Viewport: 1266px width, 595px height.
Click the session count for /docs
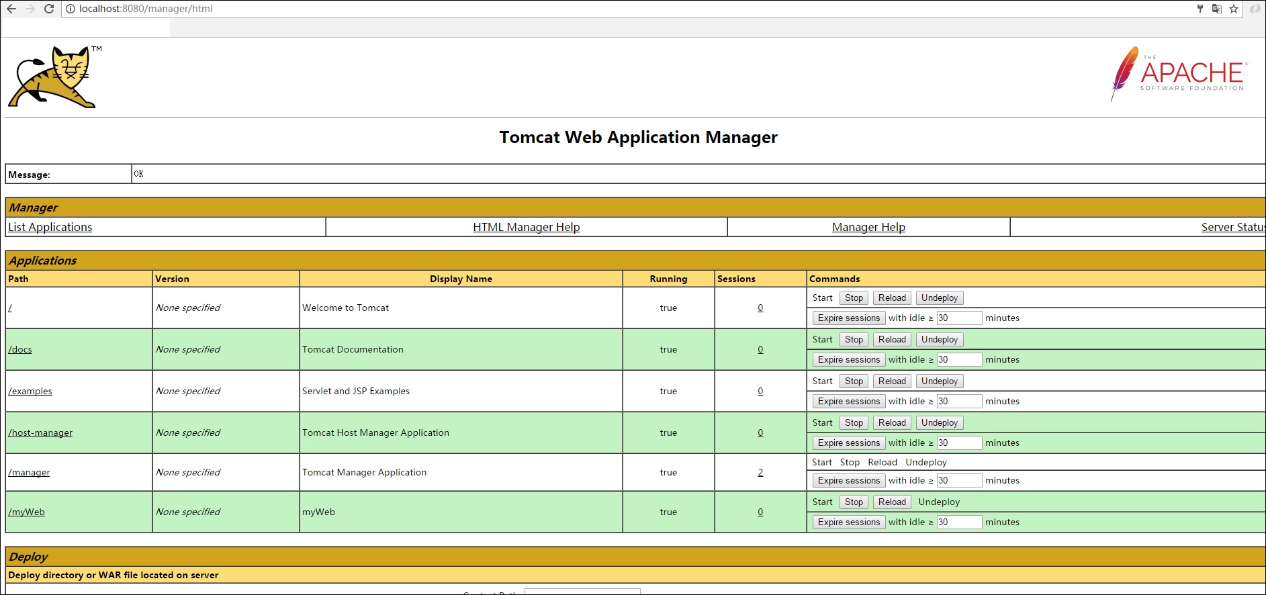[x=760, y=349]
